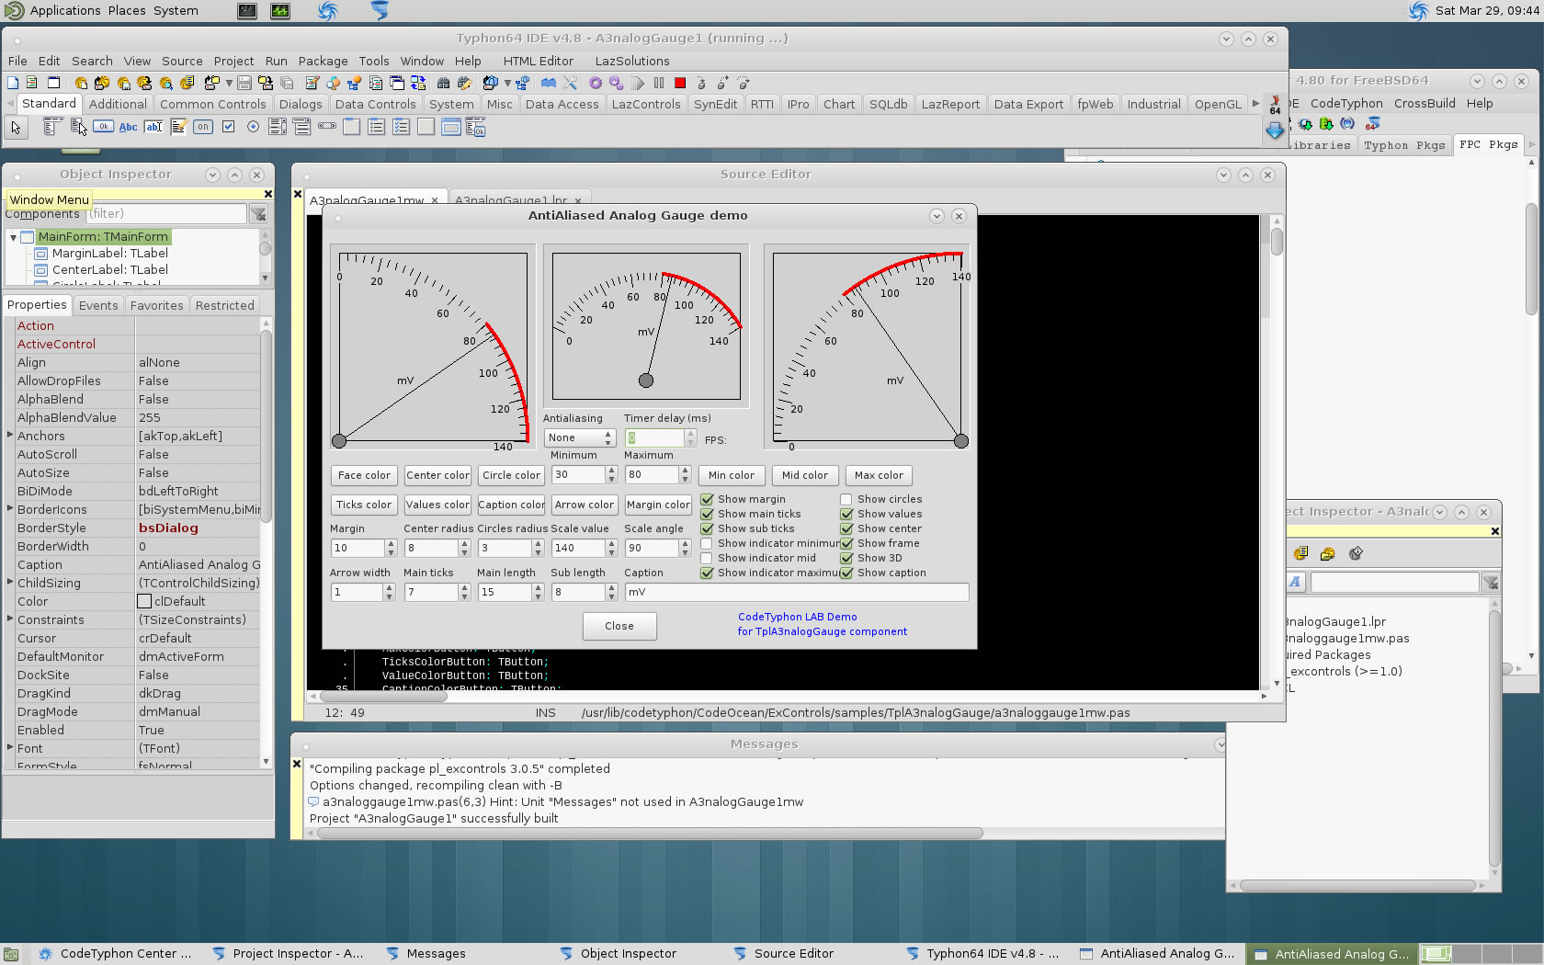Viewport: 1544px width, 965px height.
Task: Click the clDefault color swatch in the Color row
Action: pos(144,601)
